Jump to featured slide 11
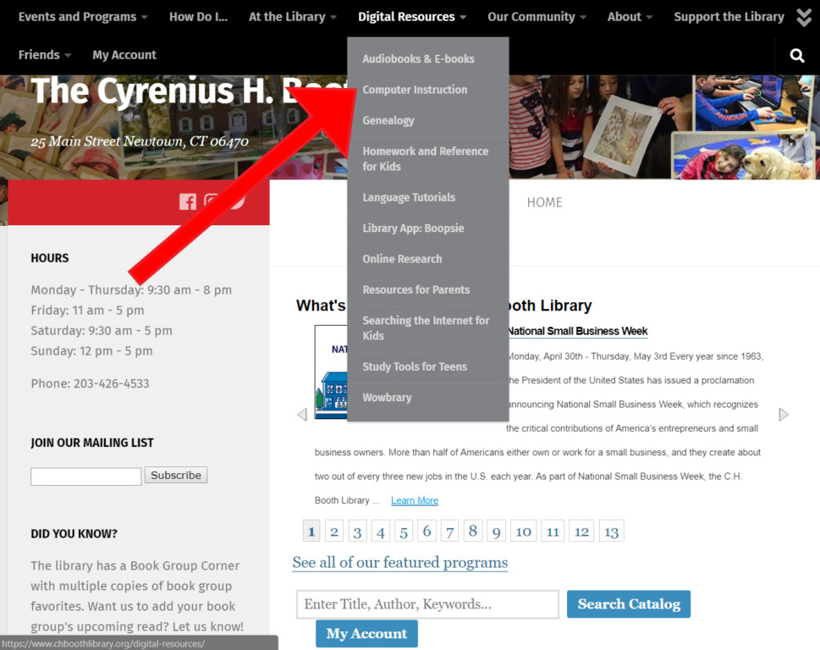 click(553, 532)
